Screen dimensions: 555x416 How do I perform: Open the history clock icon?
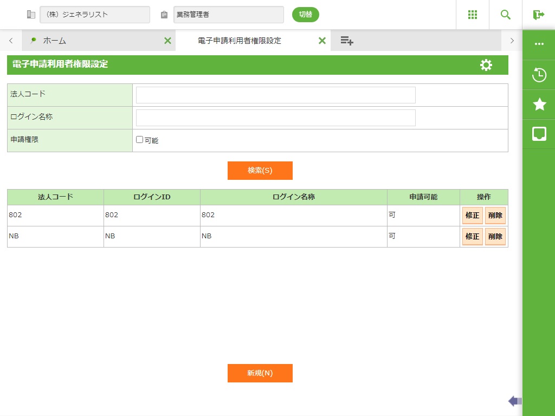(x=539, y=75)
